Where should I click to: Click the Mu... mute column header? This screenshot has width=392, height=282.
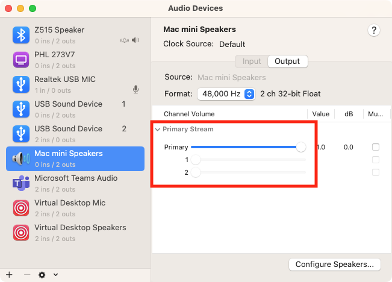tap(375, 114)
